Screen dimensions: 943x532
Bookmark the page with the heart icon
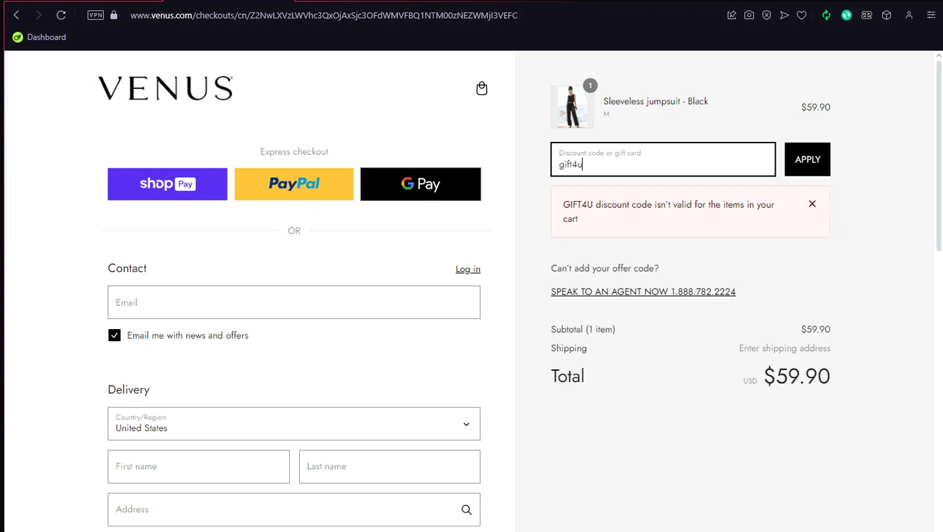(802, 15)
